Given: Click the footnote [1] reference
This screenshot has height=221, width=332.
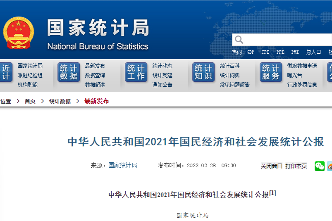Looking at the screenshot, I should tap(272, 193).
